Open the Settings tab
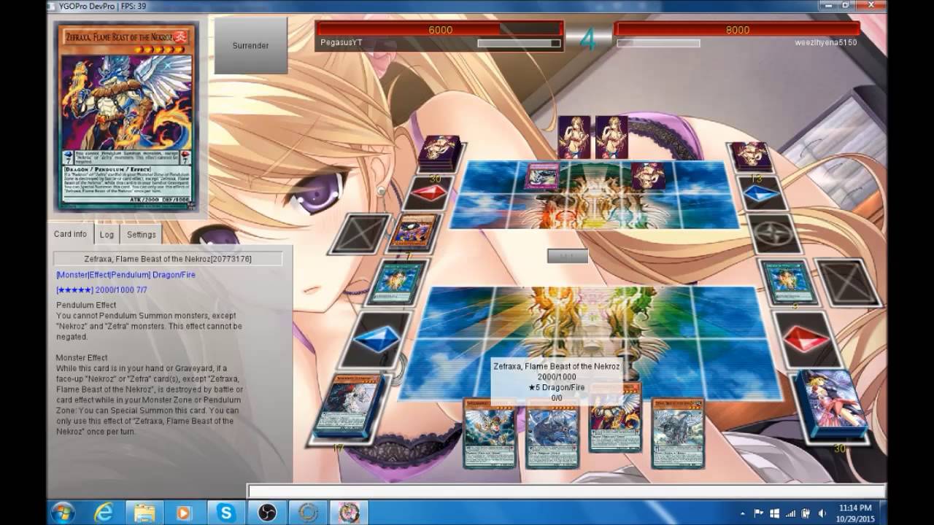This screenshot has height=525, width=934. pos(142,234)
